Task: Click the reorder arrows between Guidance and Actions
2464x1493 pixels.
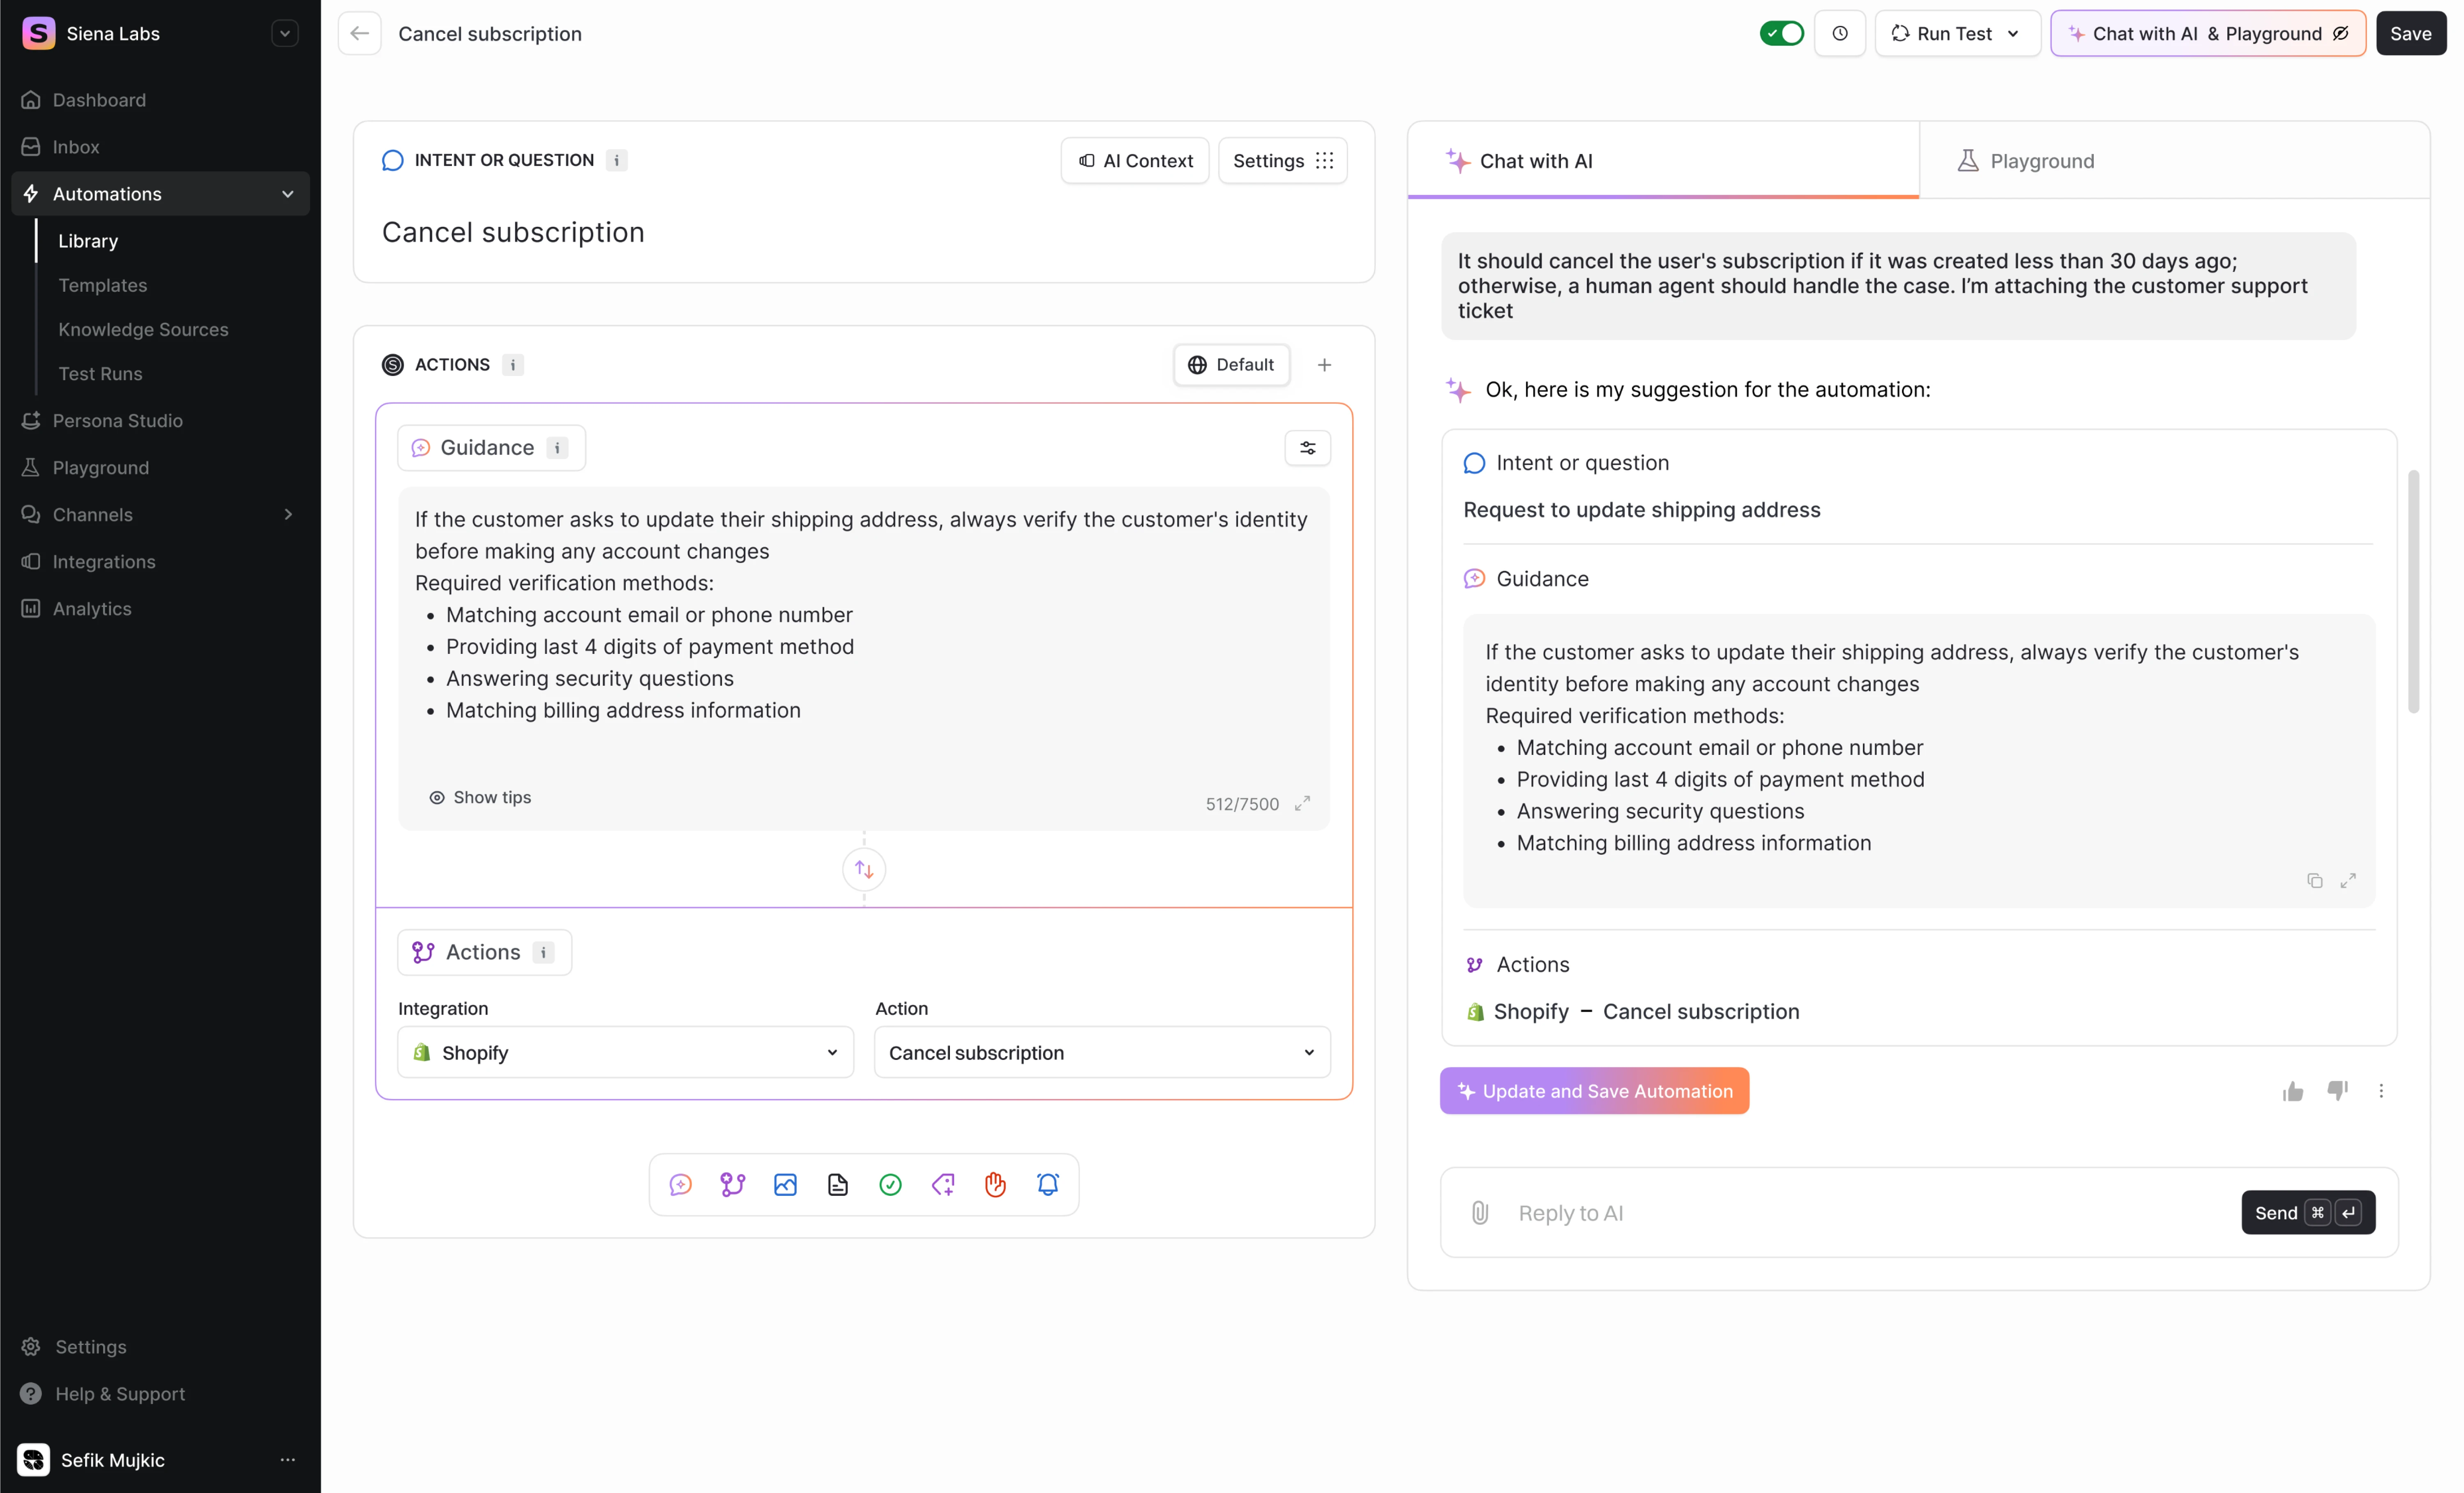Action: point(863,869)
